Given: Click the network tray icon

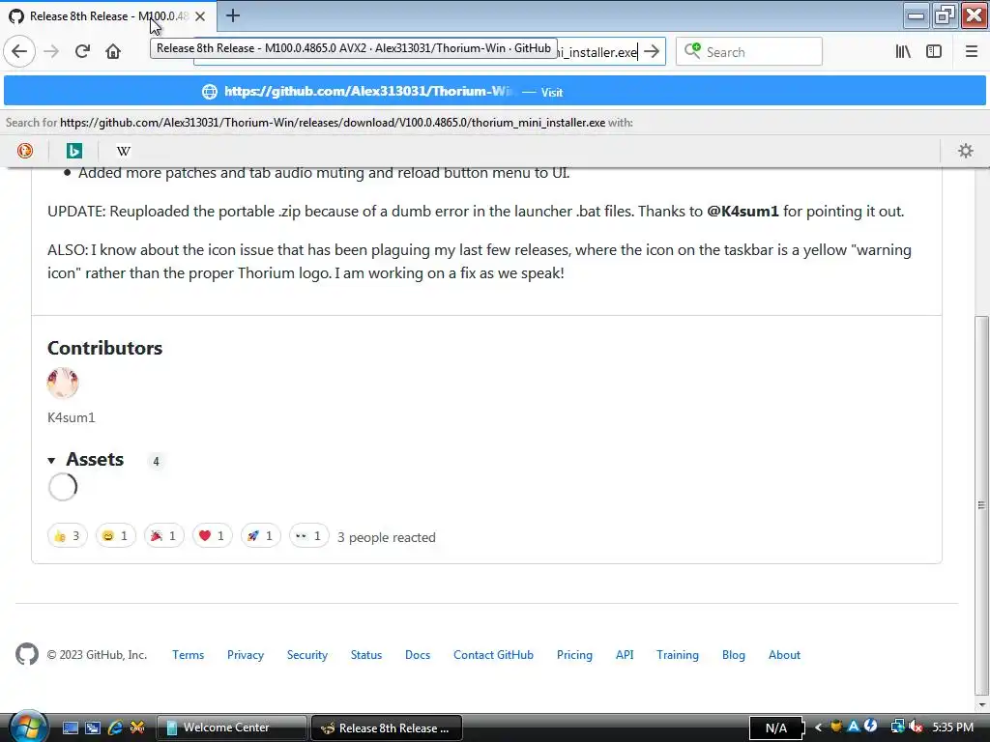Looking at the screenshot, I should (x=897, y=727).
